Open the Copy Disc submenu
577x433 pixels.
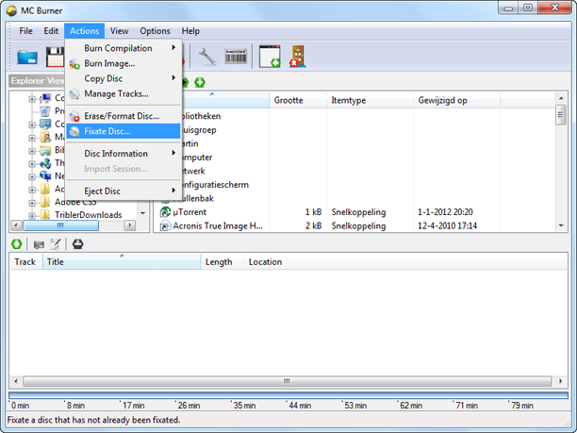[x=124, y=78]
